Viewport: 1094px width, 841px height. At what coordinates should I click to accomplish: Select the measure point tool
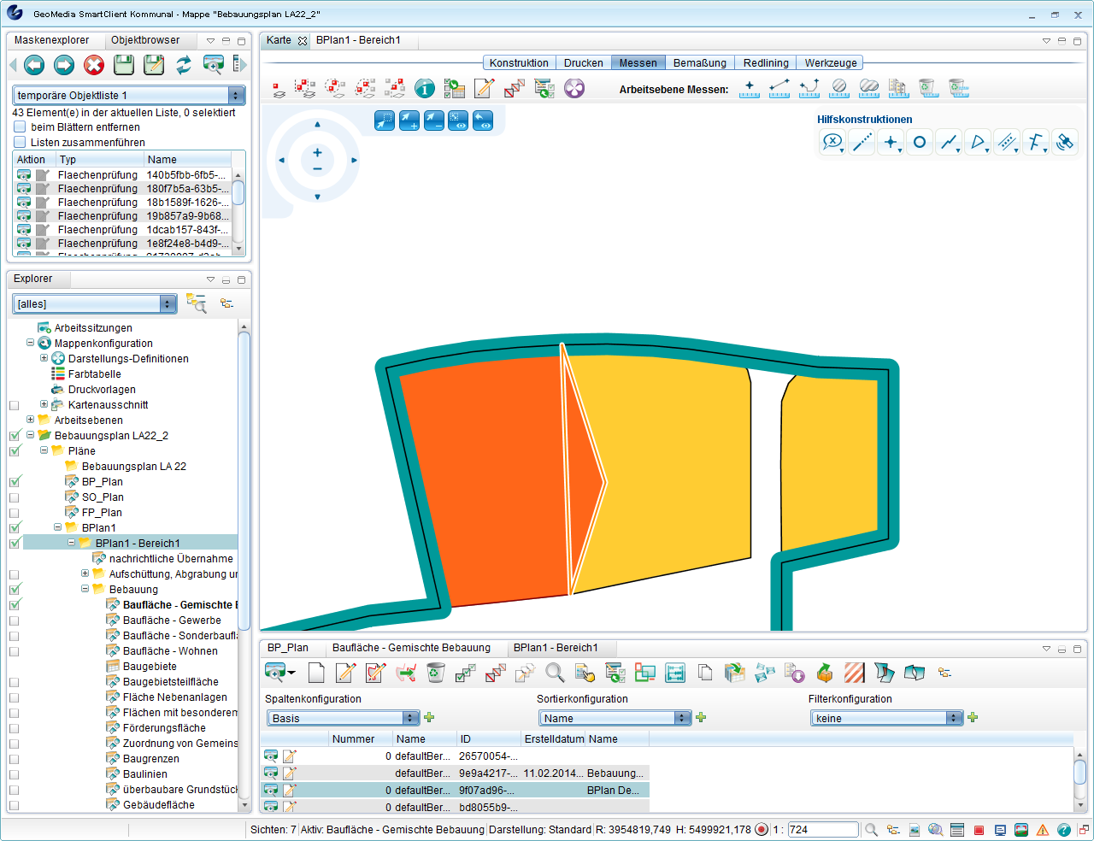pyautogui.click(x=750, y=88)
